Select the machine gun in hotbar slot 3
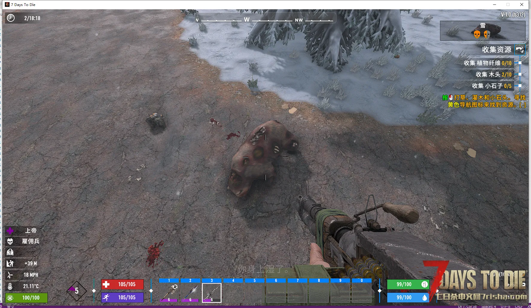 212,293
